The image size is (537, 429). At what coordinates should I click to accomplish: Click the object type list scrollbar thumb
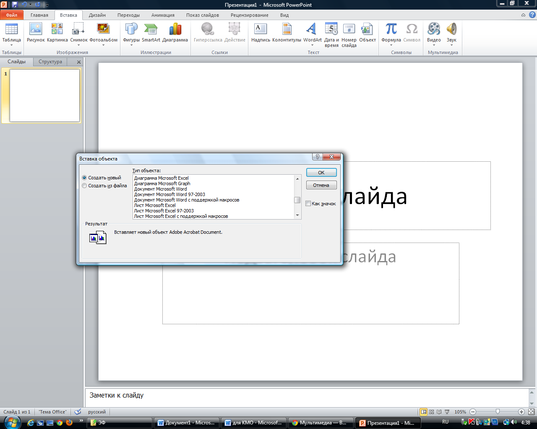coord(297,200)
